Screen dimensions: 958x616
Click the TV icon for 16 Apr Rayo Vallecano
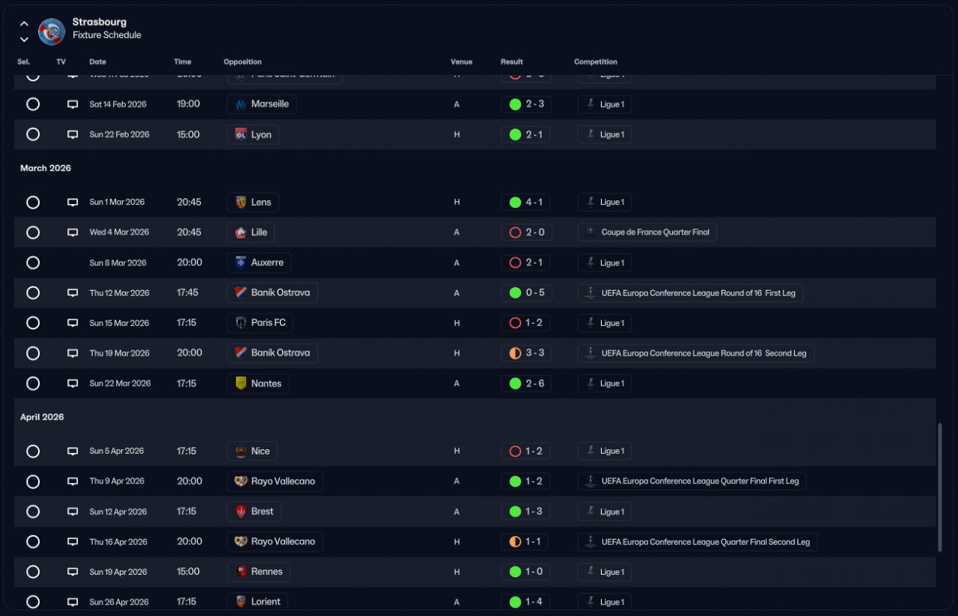73,542
